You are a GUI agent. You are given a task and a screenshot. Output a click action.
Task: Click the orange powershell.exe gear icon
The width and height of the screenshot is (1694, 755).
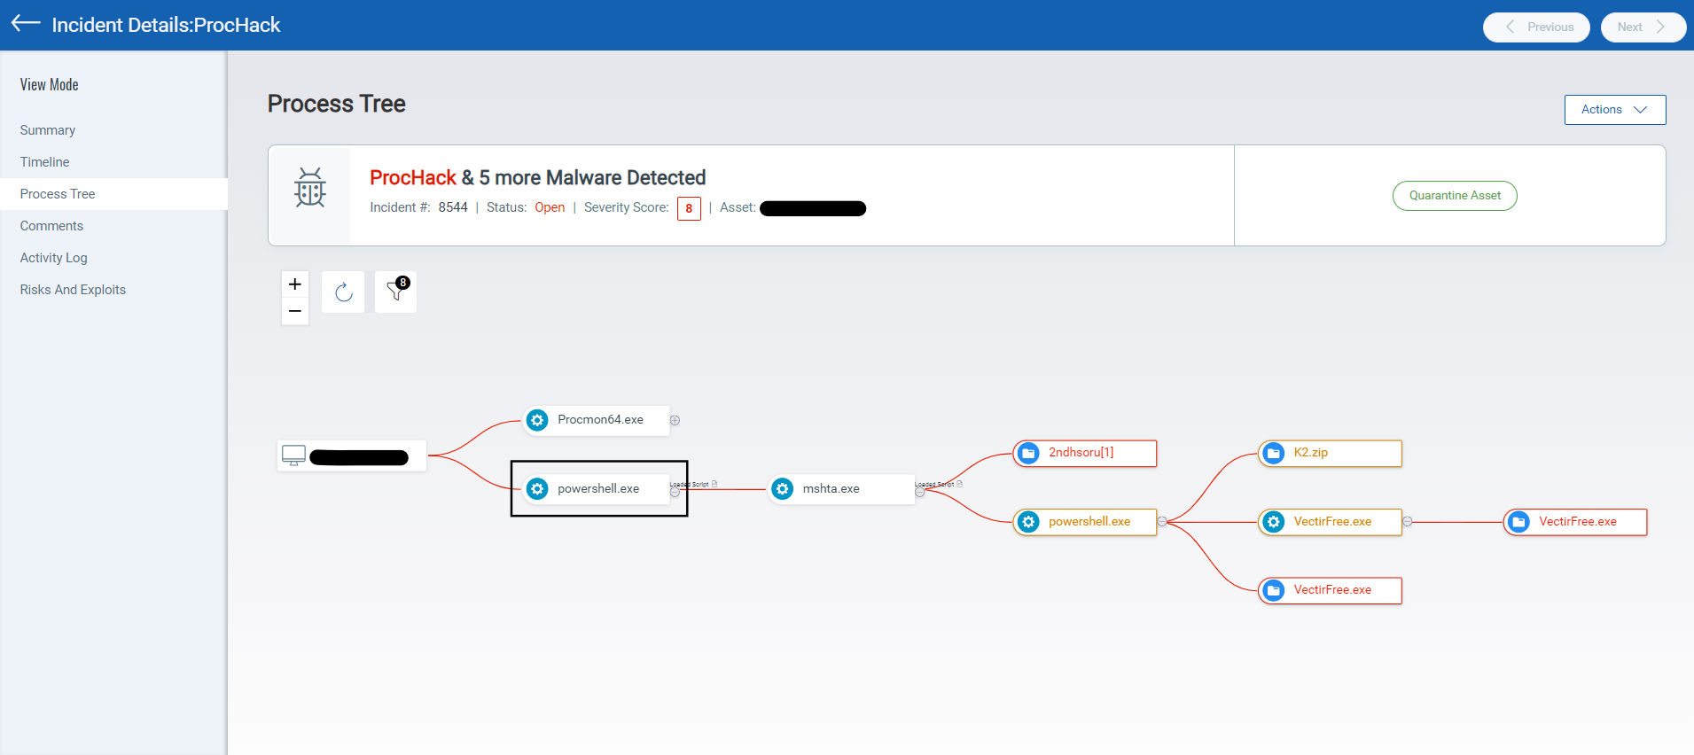[x=1028, y=522]
